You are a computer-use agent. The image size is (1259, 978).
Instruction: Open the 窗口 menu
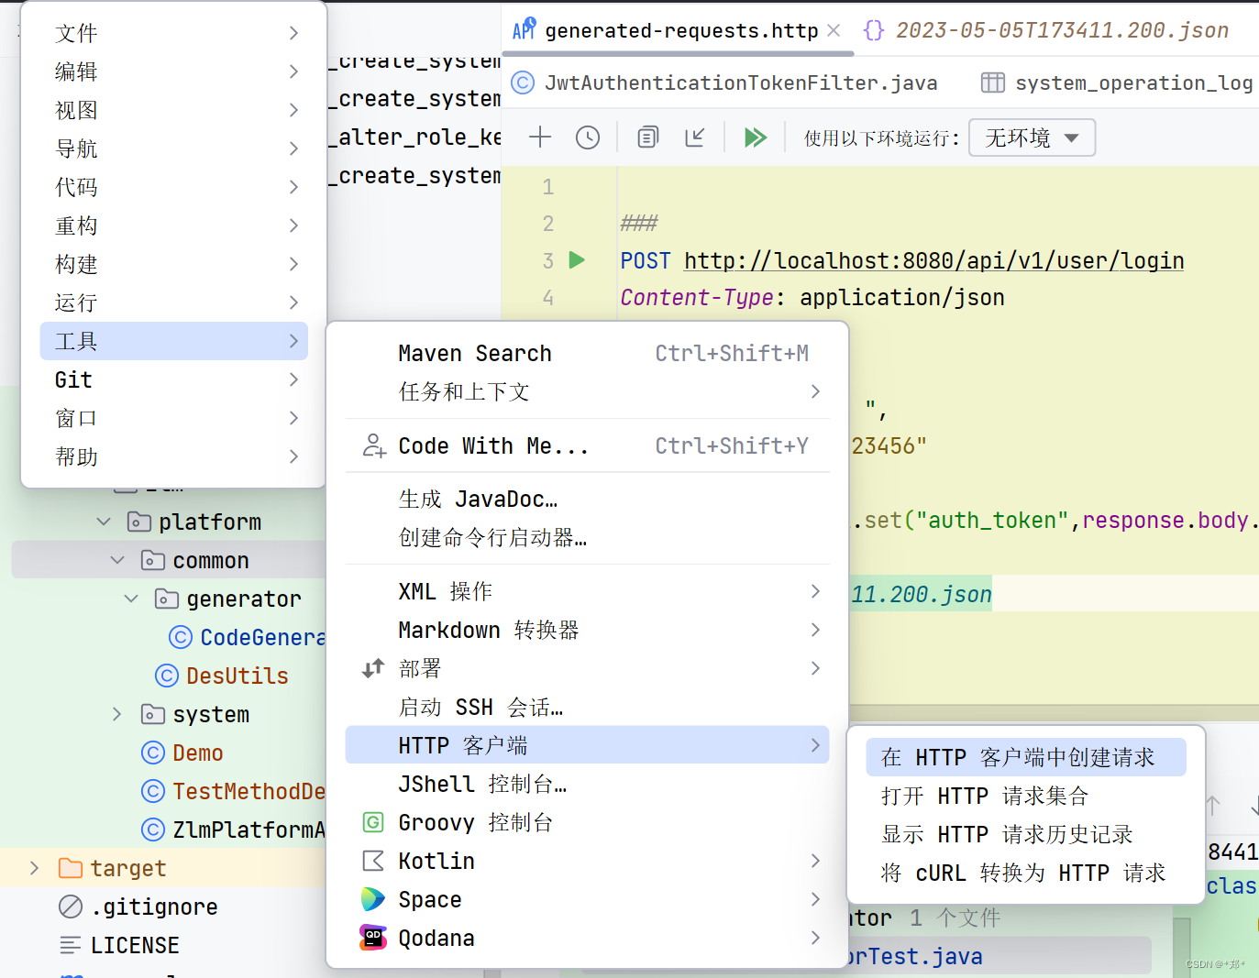click(x=174, y=418)
